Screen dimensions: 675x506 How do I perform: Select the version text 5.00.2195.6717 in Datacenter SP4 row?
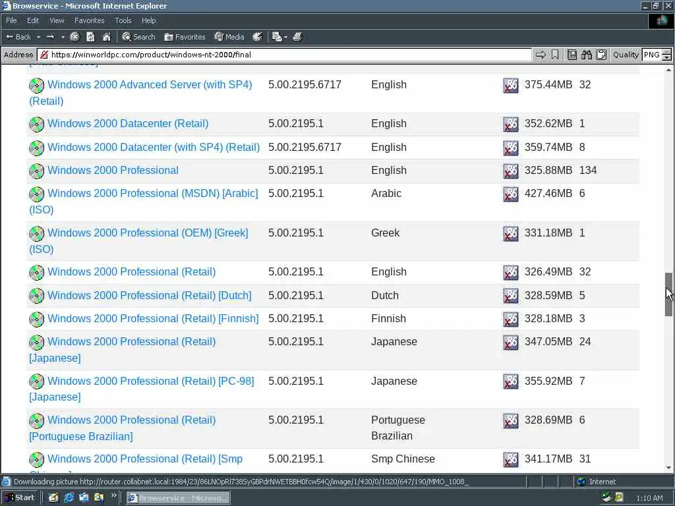click(305, 147)
